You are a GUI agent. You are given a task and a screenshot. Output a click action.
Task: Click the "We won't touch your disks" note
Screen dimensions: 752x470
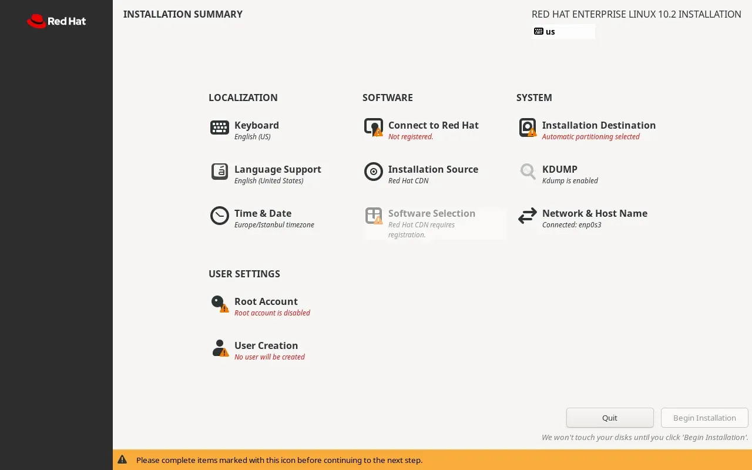645,437
